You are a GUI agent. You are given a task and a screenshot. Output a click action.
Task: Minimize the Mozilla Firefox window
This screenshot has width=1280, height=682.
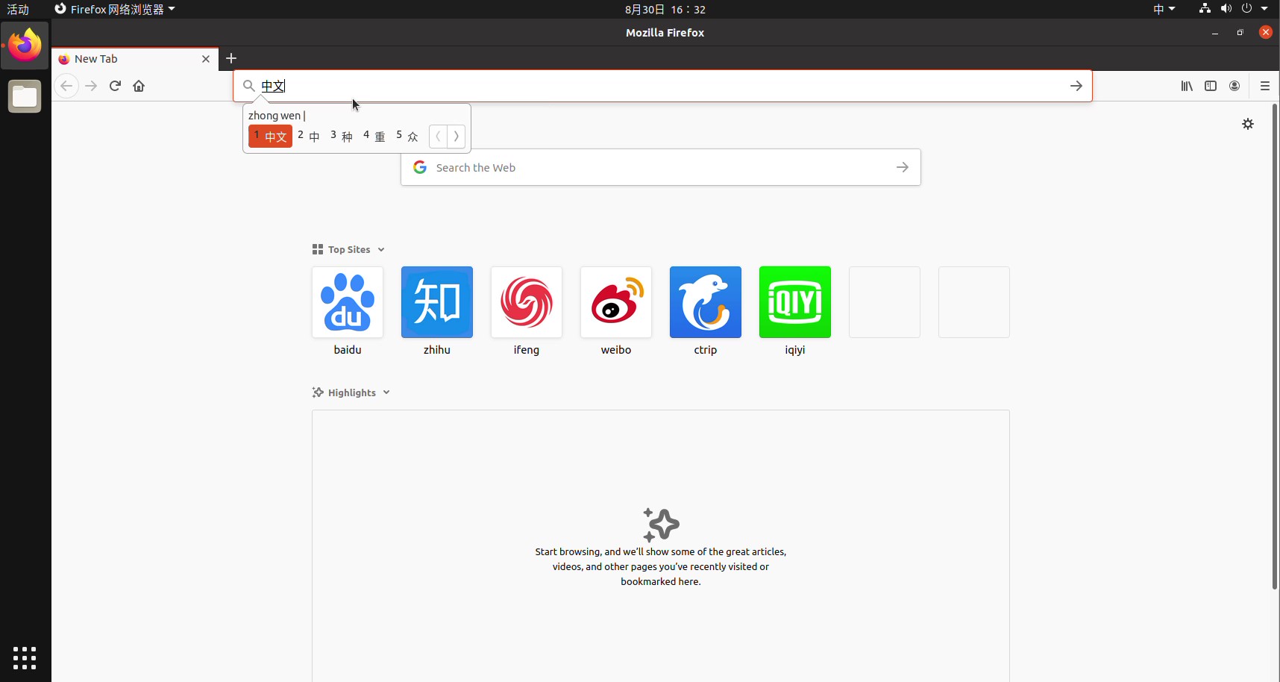[x=1215, y=33]
